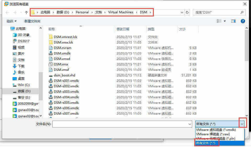Screen dimensions: 251x147
Task: Select file DSM-s003.vmdk
Action: click(x=66, y=92)
